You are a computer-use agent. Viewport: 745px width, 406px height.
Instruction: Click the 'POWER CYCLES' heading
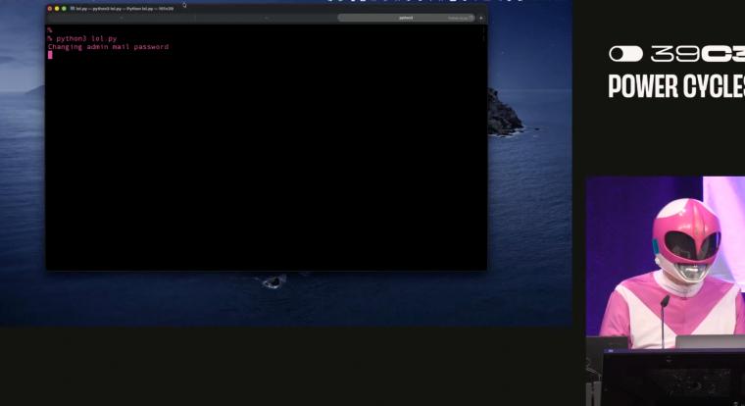(676, 86)
